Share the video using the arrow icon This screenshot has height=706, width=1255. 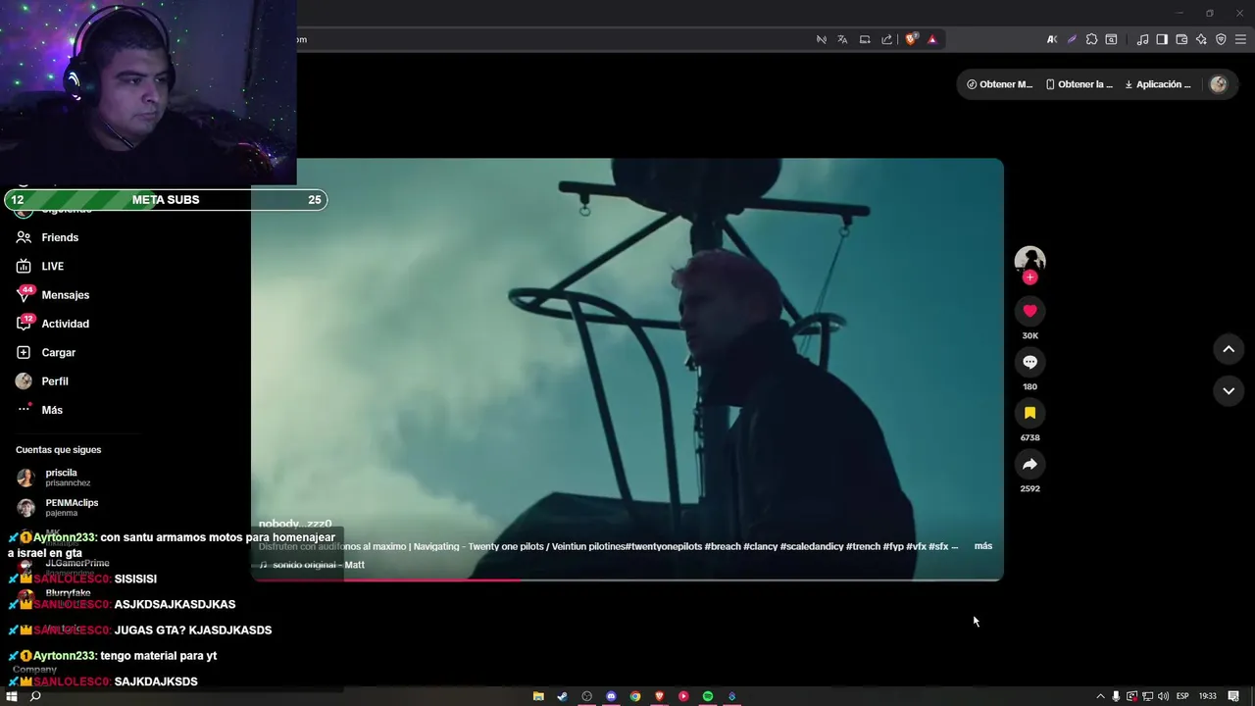pyautogui.click(x=1029, y=464)
